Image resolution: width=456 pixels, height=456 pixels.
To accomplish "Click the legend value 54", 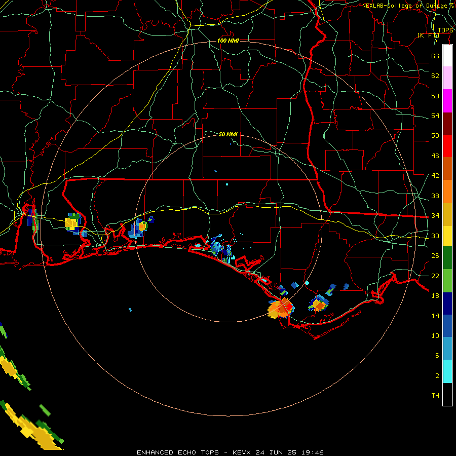I will point(435,116).
